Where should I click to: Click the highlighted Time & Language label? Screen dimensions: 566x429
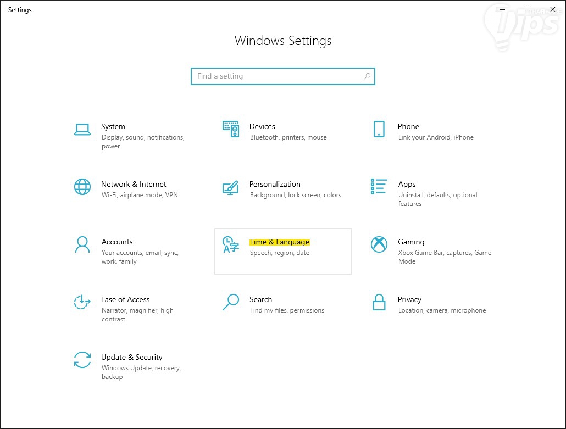tap(279, 242)
